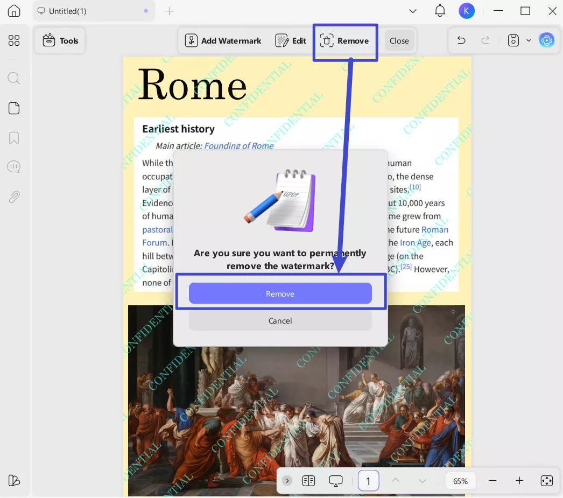Open the Tools menu
The image size is (563, 498).
click(x=60, y=40)
